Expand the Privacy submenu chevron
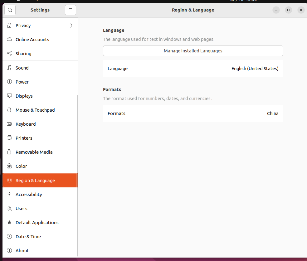This screenshot has height=261, width=307. coord(71,26)
